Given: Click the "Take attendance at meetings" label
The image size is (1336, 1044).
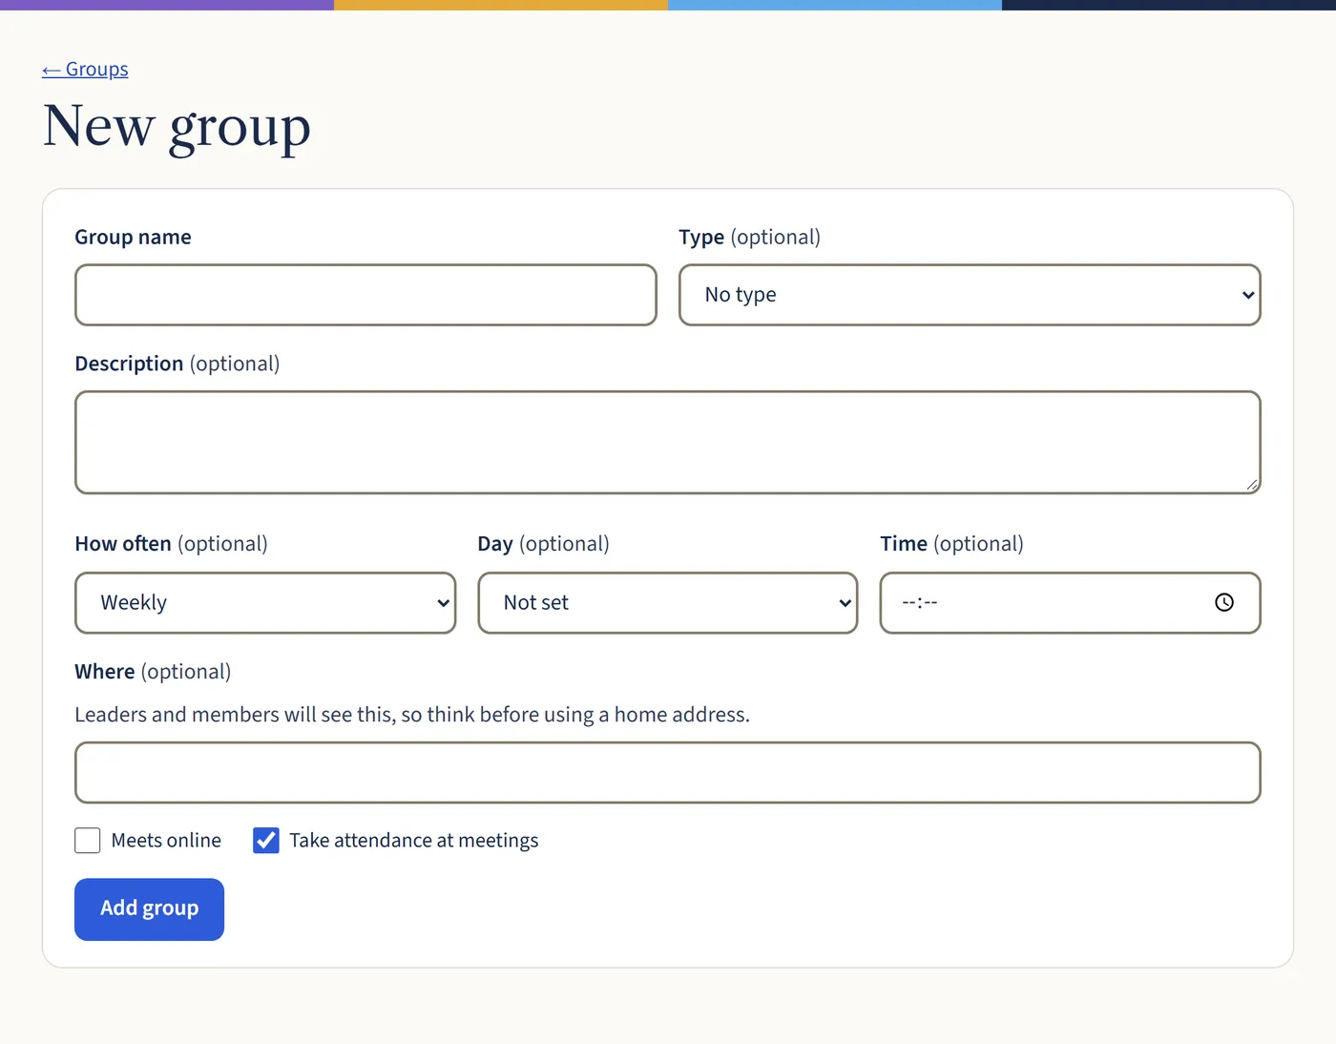Looking at the screenshot, I should point(414,840).
